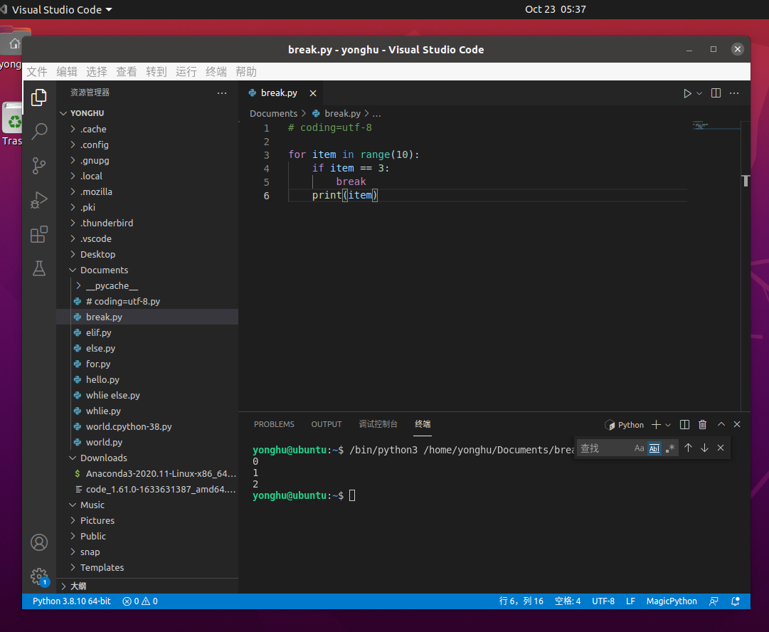Open whlie else.py file
This screenshot has height=632, width=769.
(147, 396)
